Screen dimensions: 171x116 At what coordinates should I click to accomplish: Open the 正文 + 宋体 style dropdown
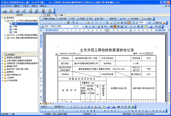[56, 26]
